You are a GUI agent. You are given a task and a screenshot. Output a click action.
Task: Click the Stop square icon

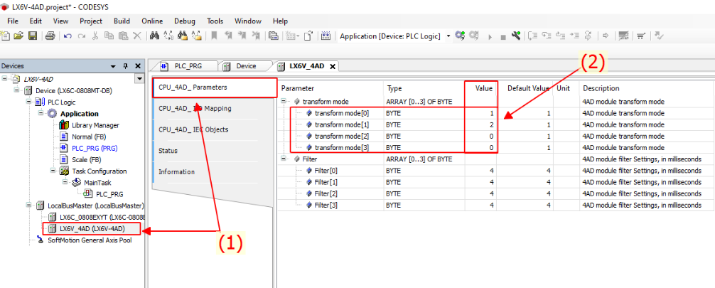(x=502, y=36)
